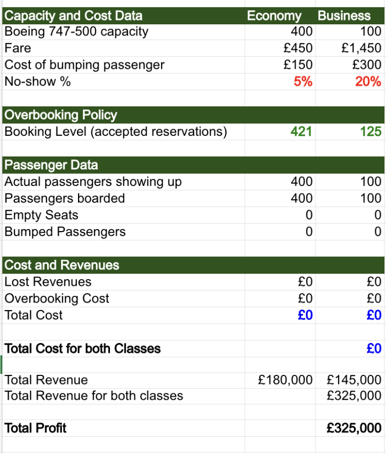Select the Cost and Revenues header cell
The width and height of the screenshot is (386, 455).
click(124, 265)
